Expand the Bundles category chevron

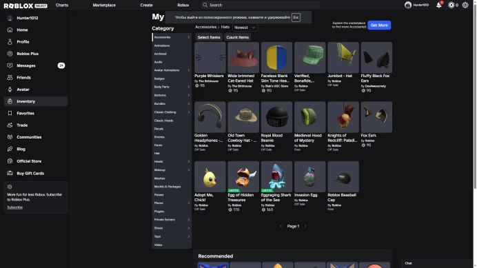coord(189,104)
